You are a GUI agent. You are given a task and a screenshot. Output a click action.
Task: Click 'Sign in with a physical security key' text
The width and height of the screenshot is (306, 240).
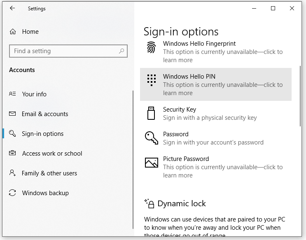[x=210, y=118]
